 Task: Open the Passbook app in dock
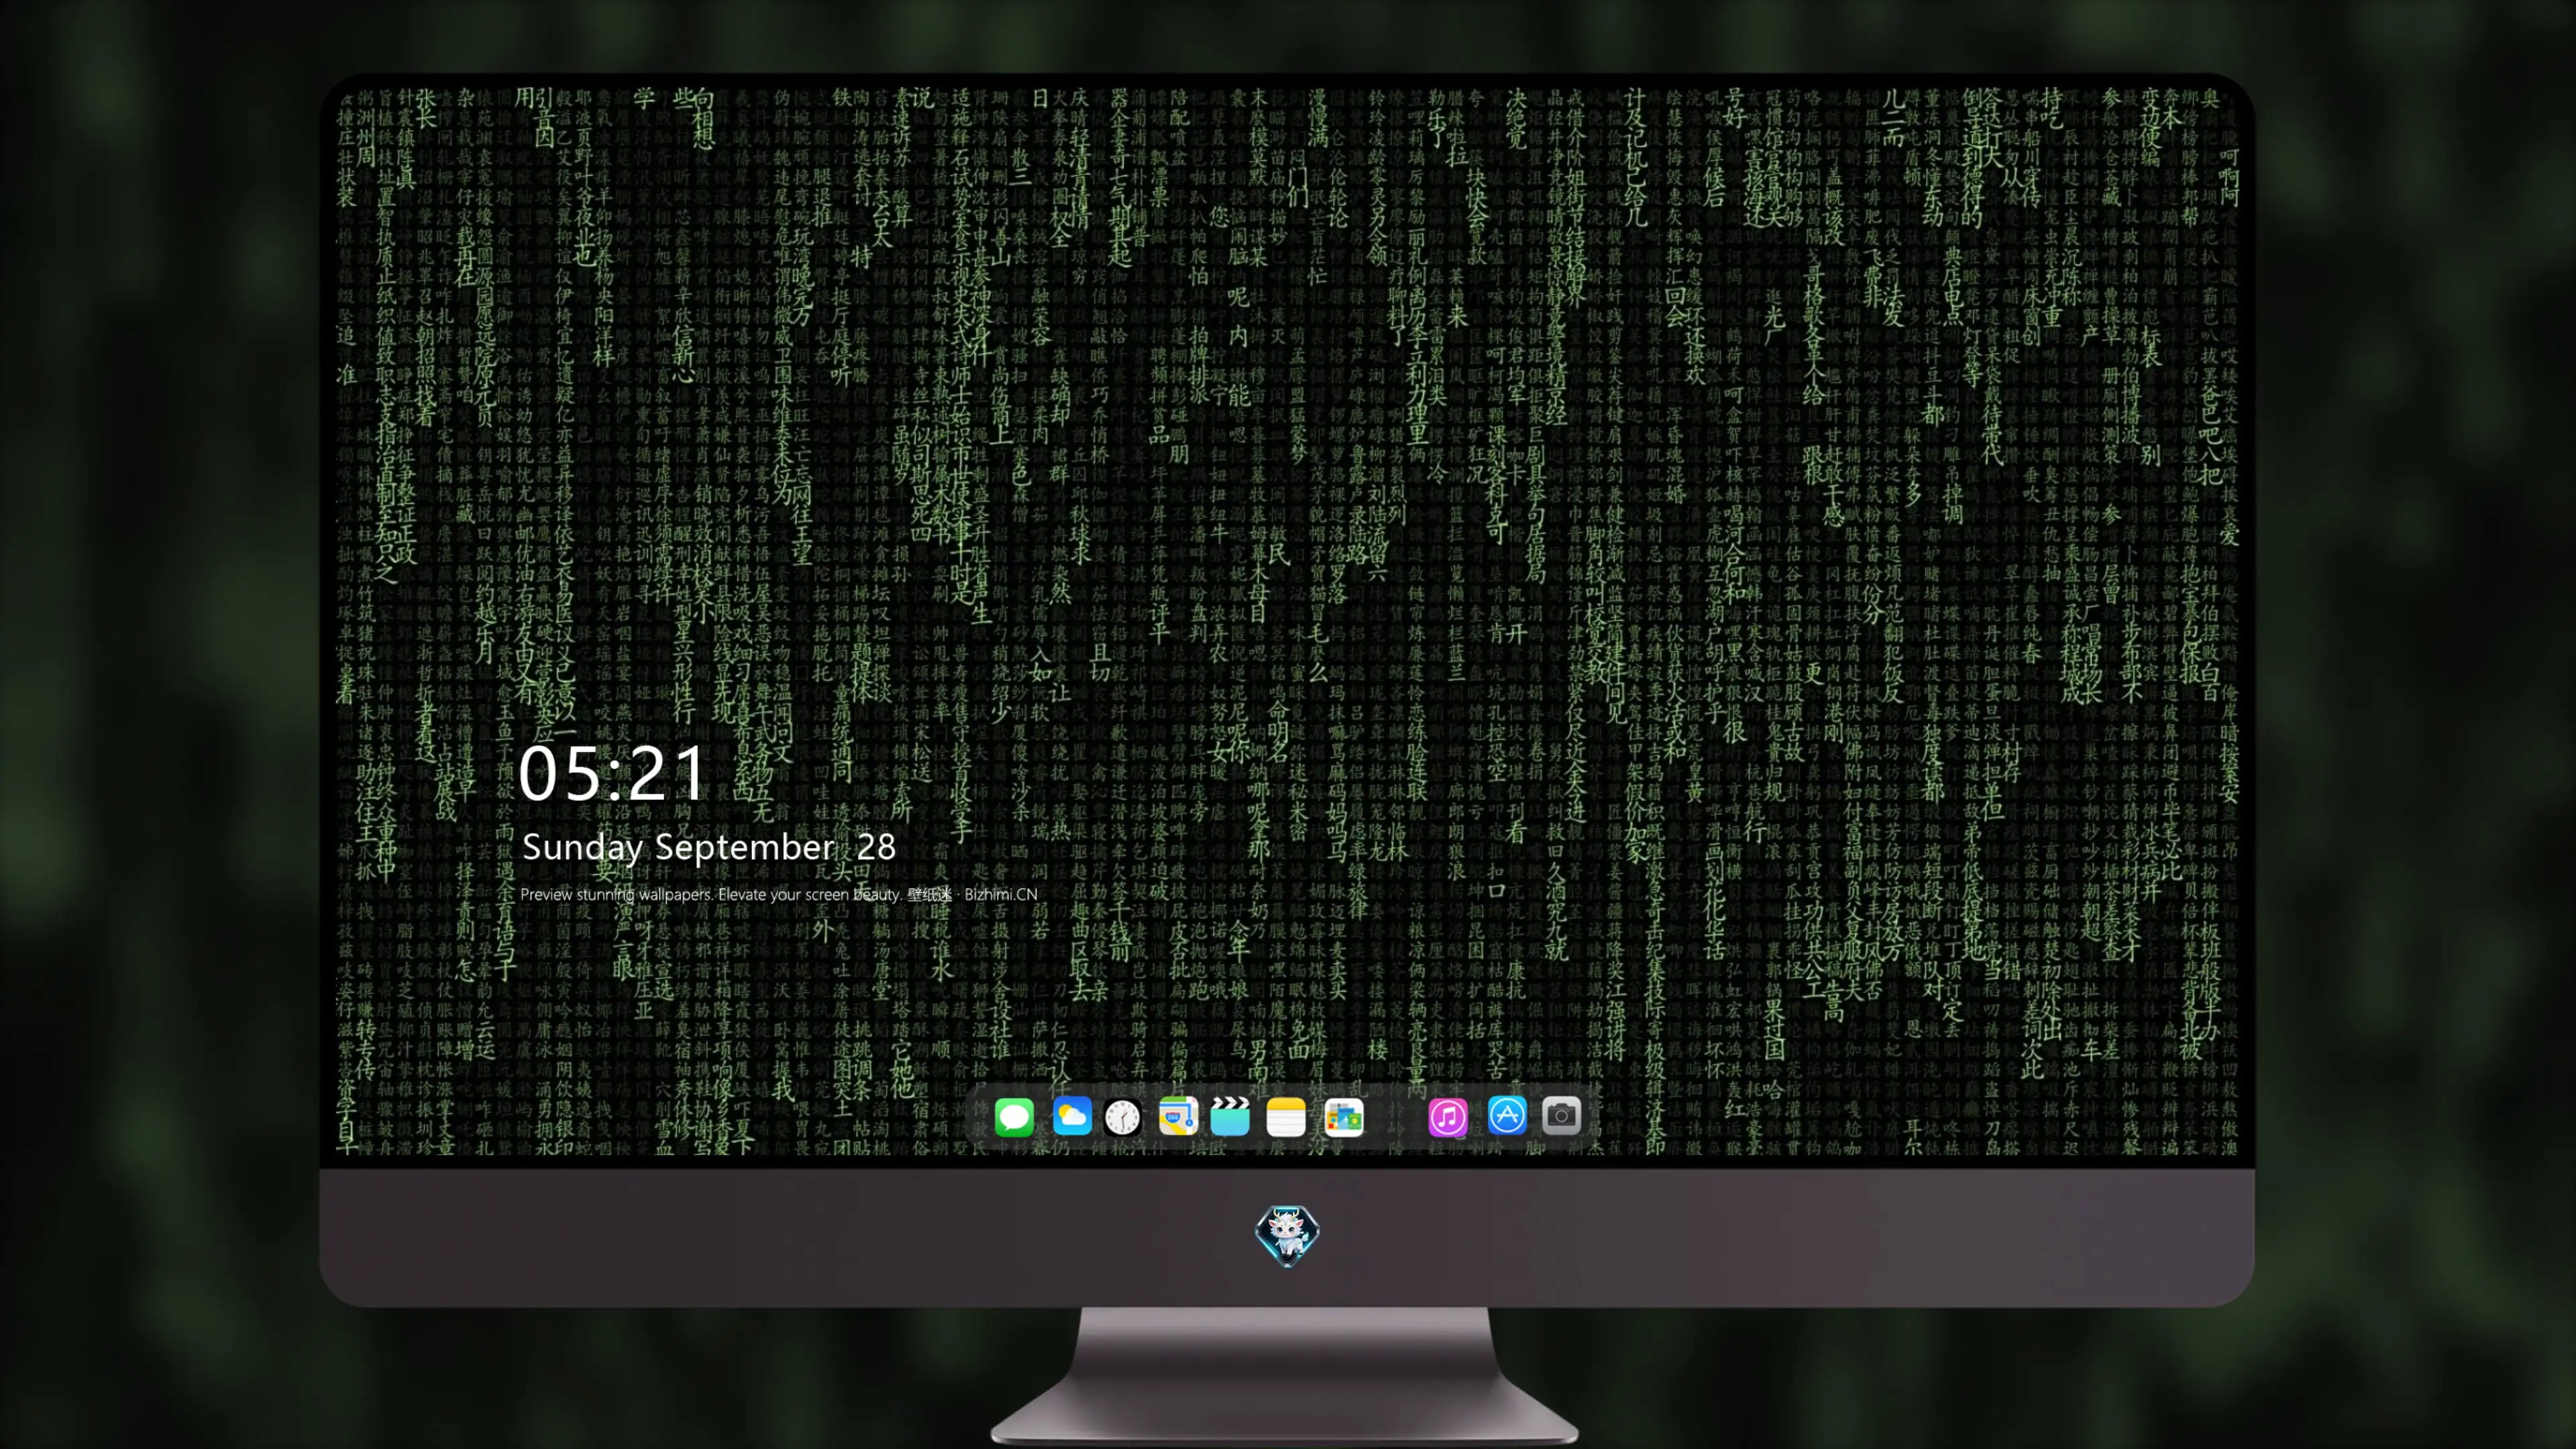coord(1344,1116)
